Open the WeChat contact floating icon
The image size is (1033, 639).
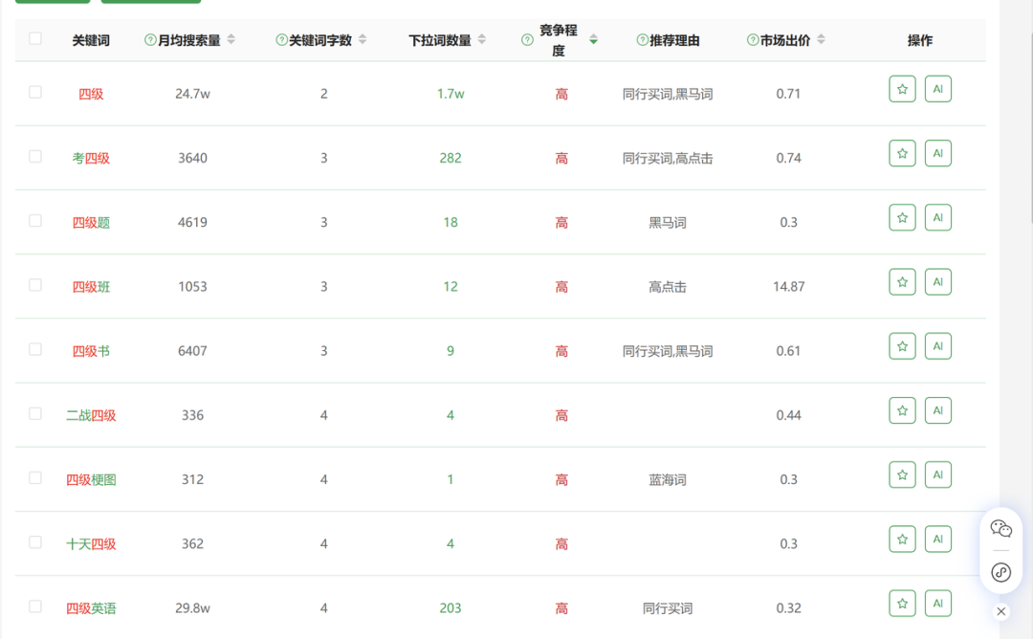coord(1000,527)
